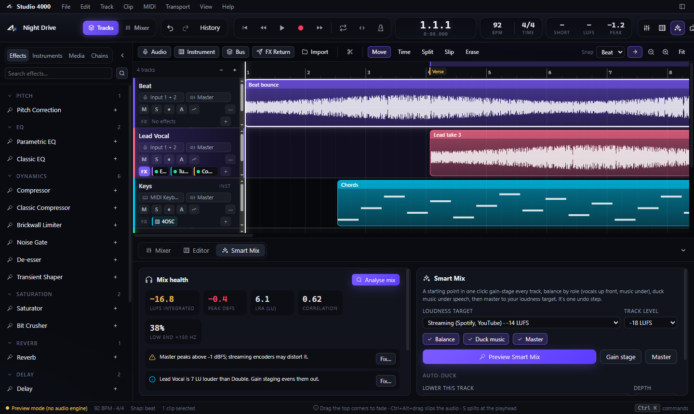Toggle the Master option checkbox
Screen dimensions: 694x414
(x=530, y=339)
